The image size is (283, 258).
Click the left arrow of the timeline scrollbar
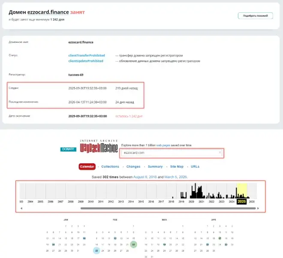click(x=21, y=208)
